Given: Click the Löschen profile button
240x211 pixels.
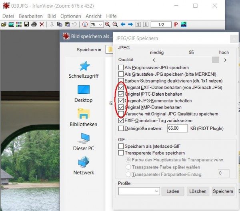Looking at the screenshot, I should (x=198, y=191).
